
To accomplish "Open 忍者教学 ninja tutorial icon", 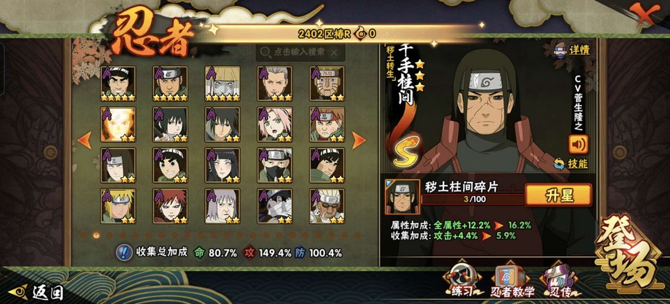I will click(512, 281).
